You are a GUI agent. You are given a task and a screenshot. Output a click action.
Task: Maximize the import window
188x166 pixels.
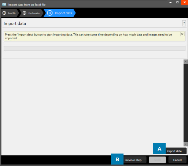click(177, 3)
